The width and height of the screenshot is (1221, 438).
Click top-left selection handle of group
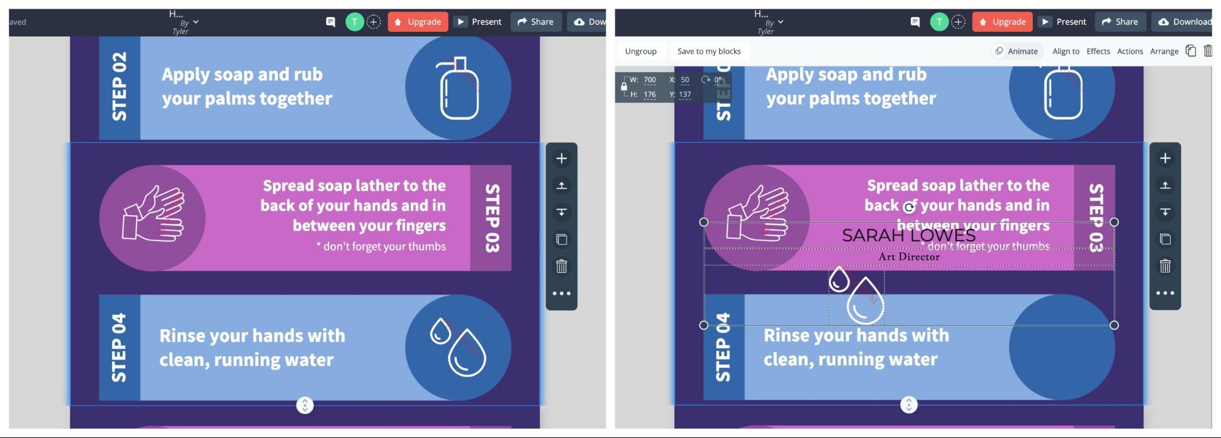(704, 222)
